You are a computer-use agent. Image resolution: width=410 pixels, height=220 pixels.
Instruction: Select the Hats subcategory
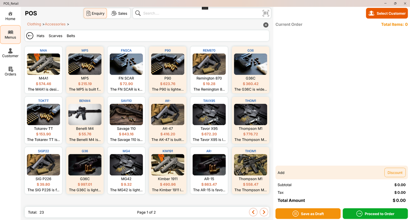click(40, 36)
